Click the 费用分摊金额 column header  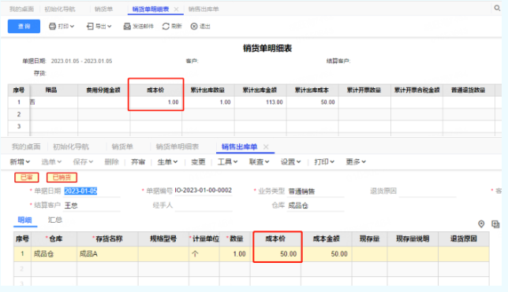pos(103,90)
